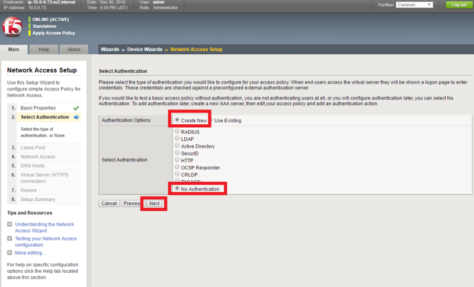Click the Next button

[154, 204]
